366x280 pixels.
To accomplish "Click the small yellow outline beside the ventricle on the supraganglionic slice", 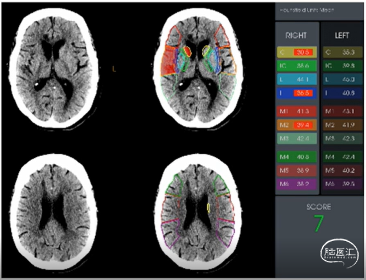I will coord(208,208).
